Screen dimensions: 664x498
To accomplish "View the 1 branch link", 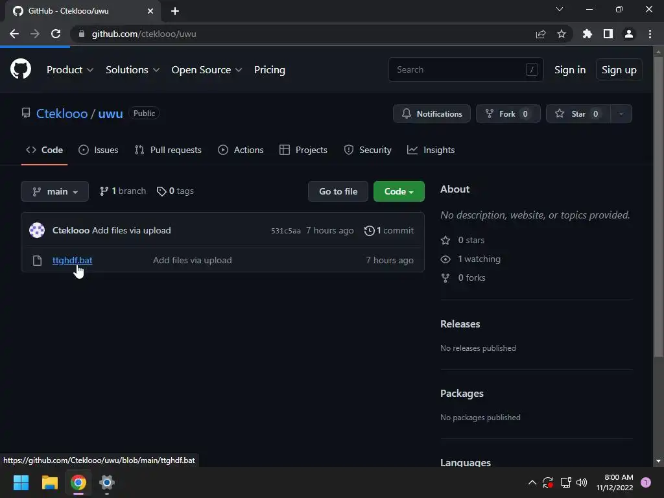I will 123,191.
